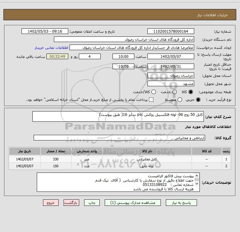The height and width of the screenshot is (232, 240).
Task: Click the خروج exit button
Action: click(51, 203)
